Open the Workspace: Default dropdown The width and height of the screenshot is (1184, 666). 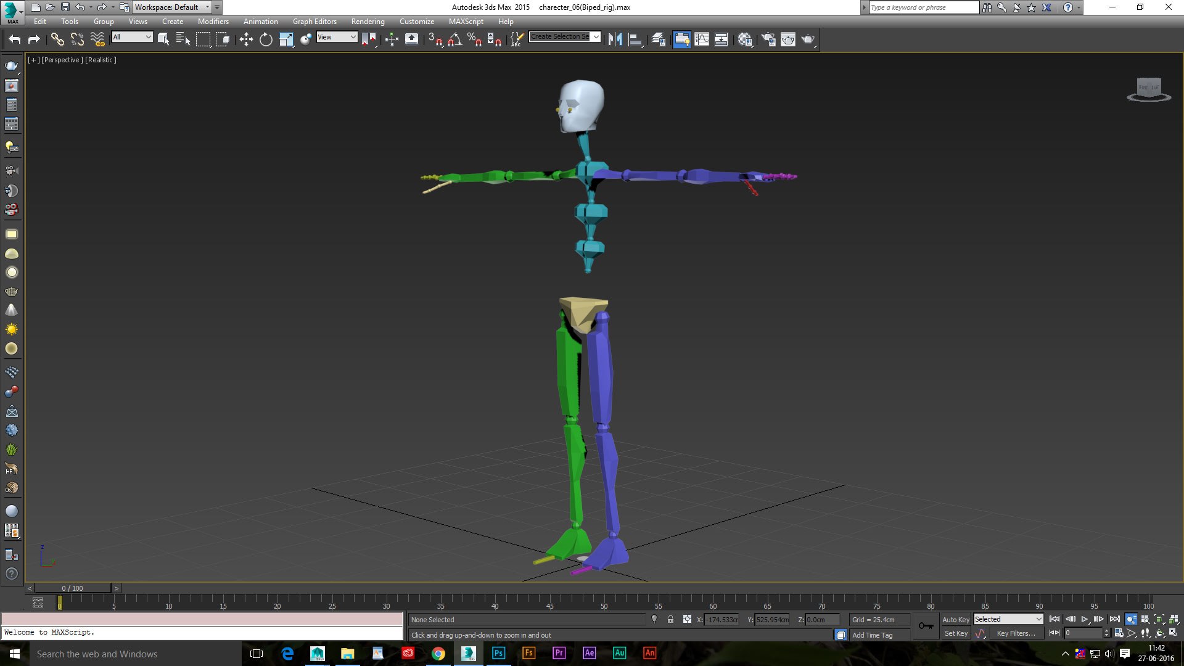[171, 7]
